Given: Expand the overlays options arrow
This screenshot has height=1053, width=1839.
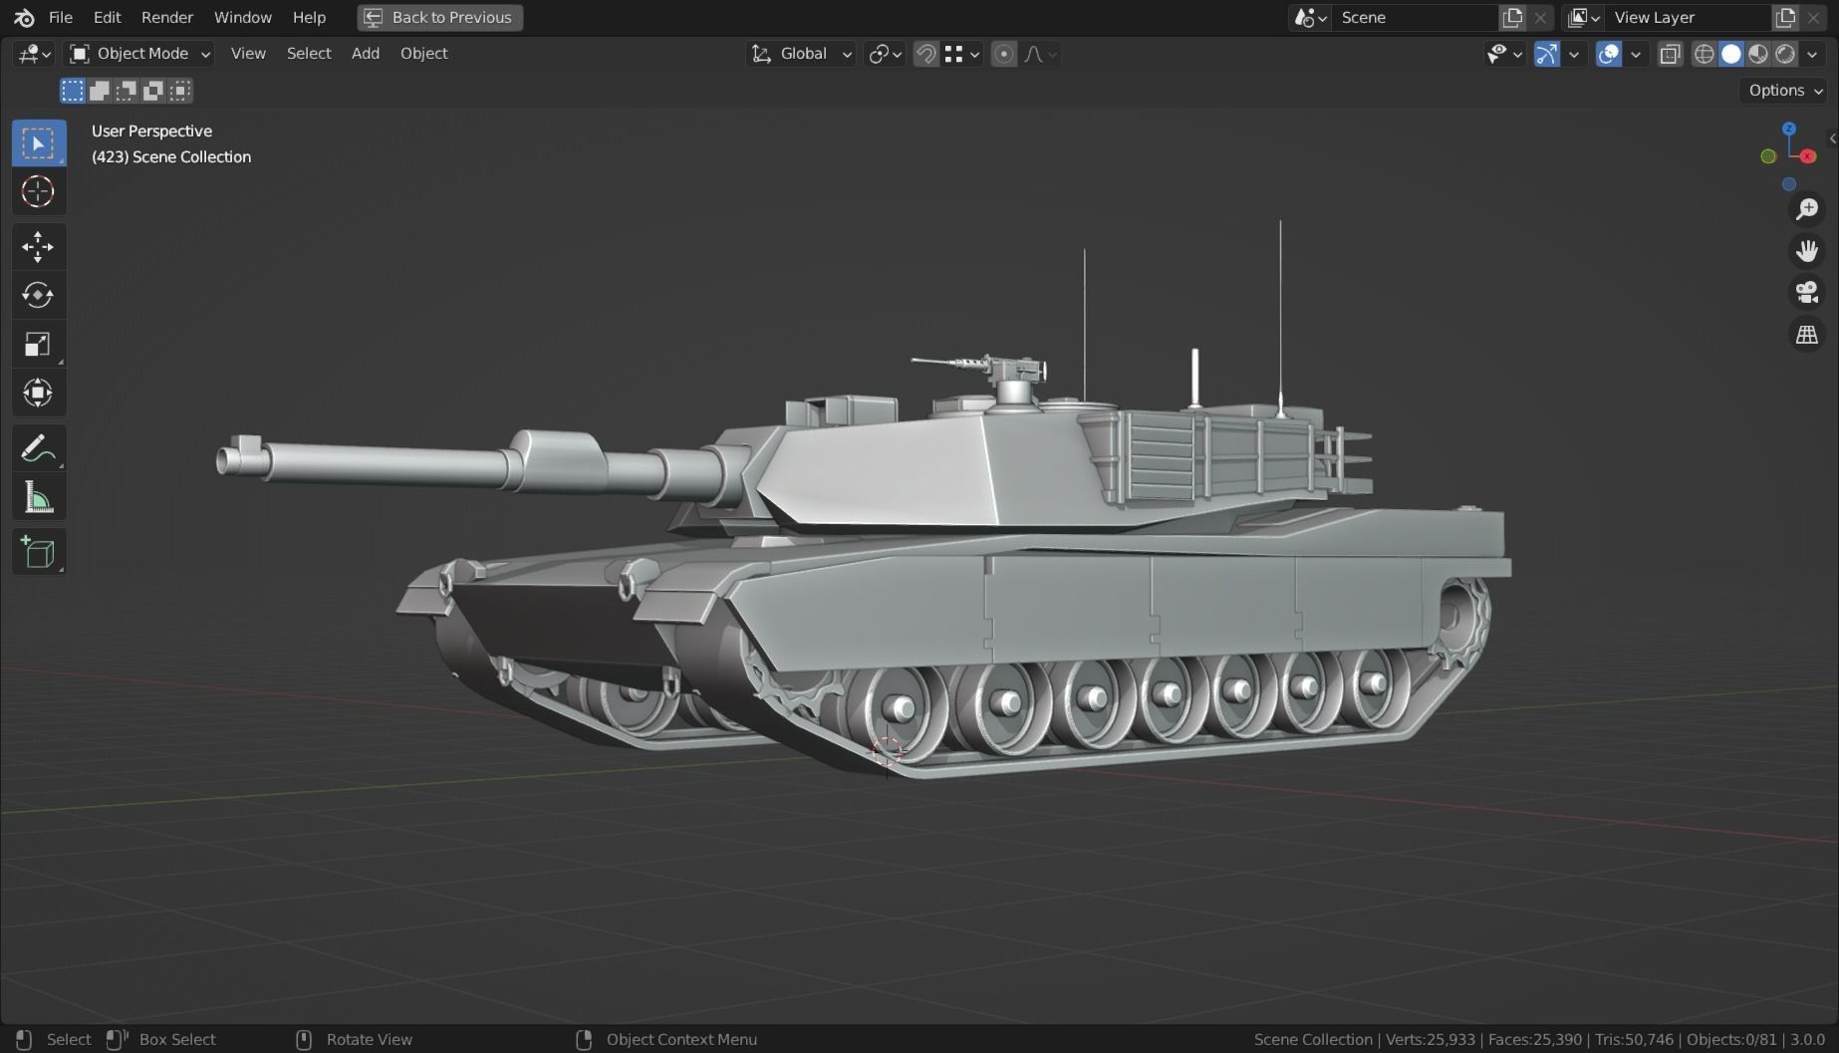Looking at the screenshot, I should point(1636,54).
